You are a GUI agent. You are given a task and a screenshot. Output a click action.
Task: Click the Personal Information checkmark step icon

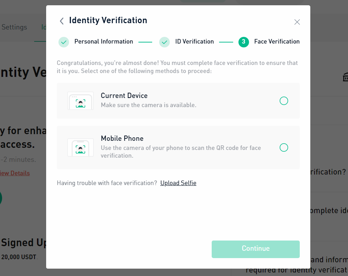[64, 42]
